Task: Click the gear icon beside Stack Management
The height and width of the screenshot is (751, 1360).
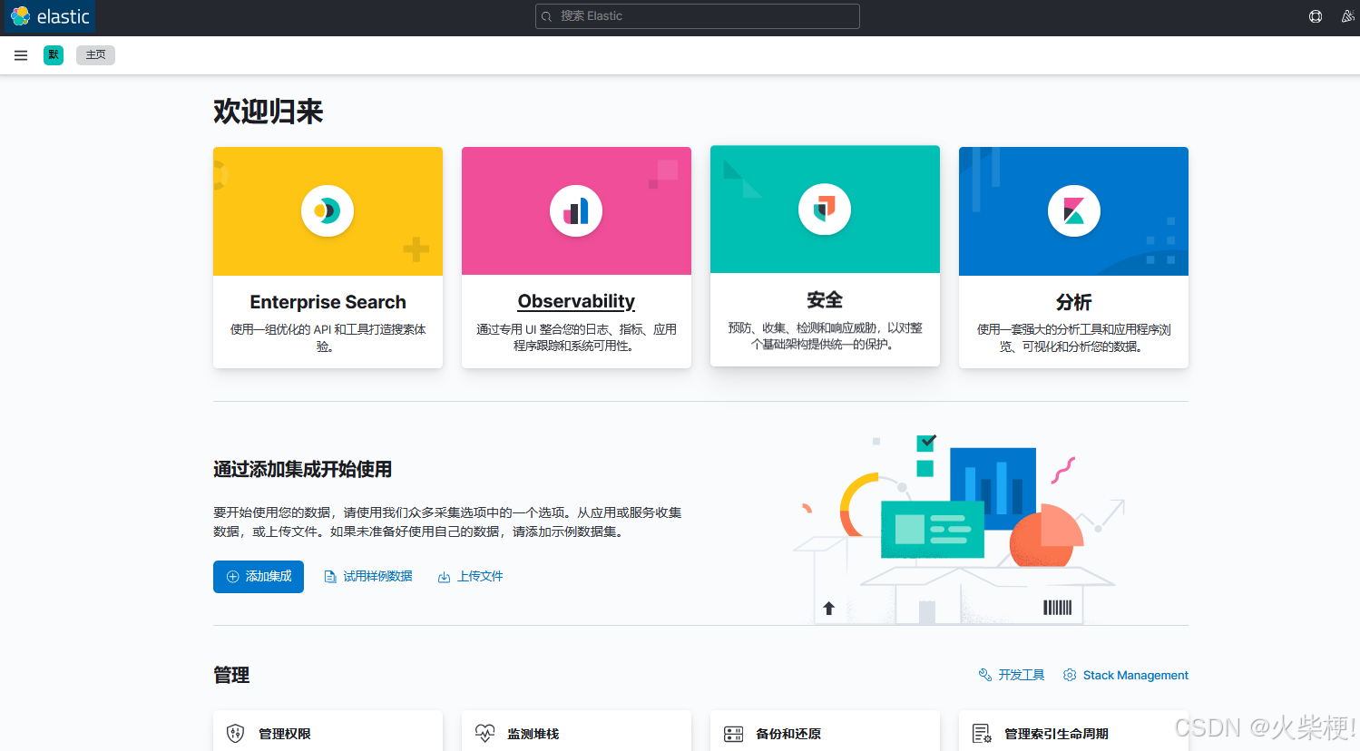Action: pos(1070,675)
